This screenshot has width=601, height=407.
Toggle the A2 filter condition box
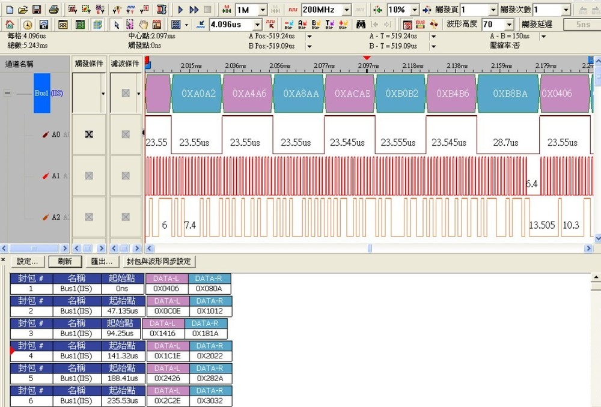126,217
